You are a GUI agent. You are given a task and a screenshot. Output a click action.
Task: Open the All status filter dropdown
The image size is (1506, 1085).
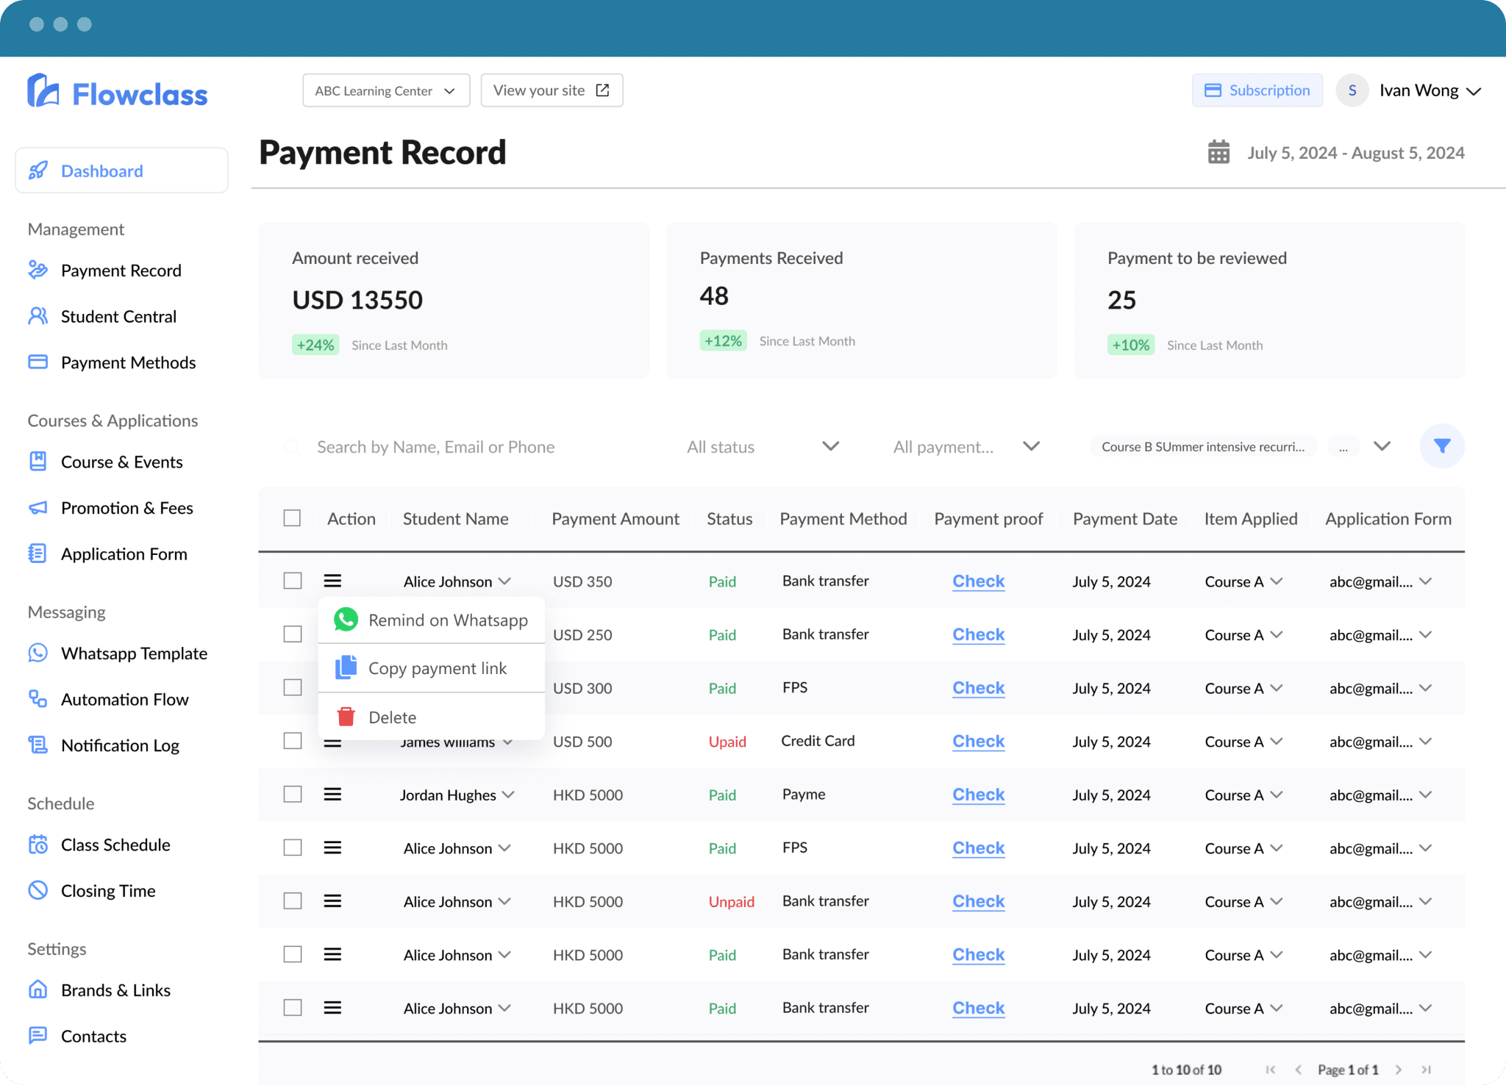tap(763, 447)
